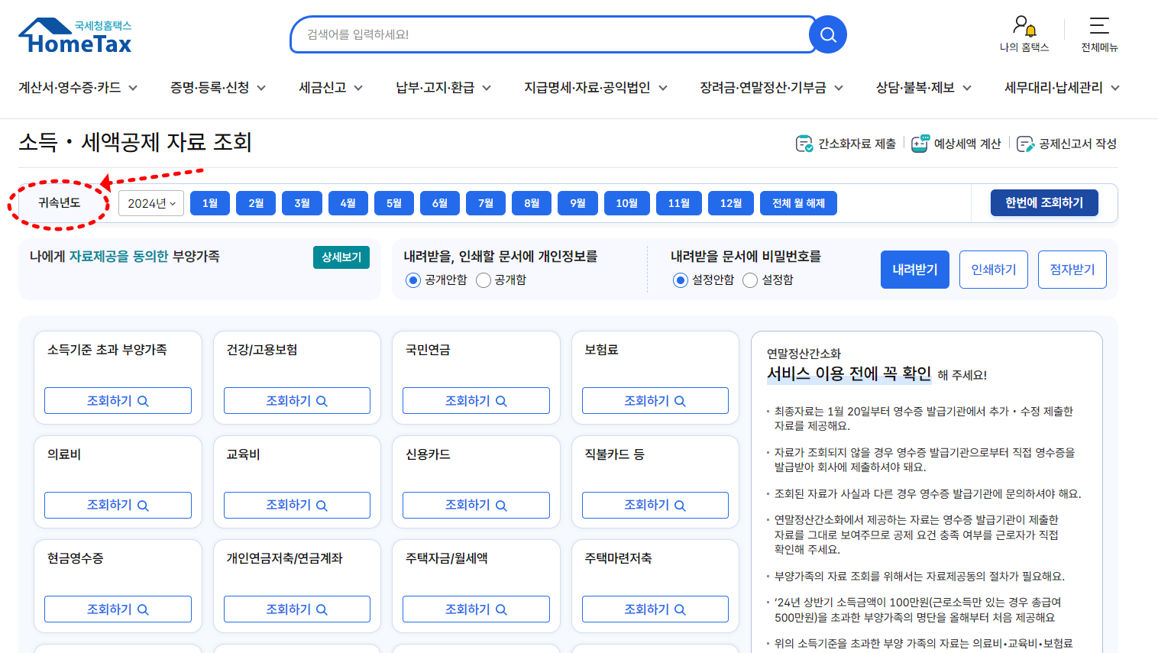
Task: Click the 소득・세액공제 자료 조회 page heading
Action: tap(135, 142)
